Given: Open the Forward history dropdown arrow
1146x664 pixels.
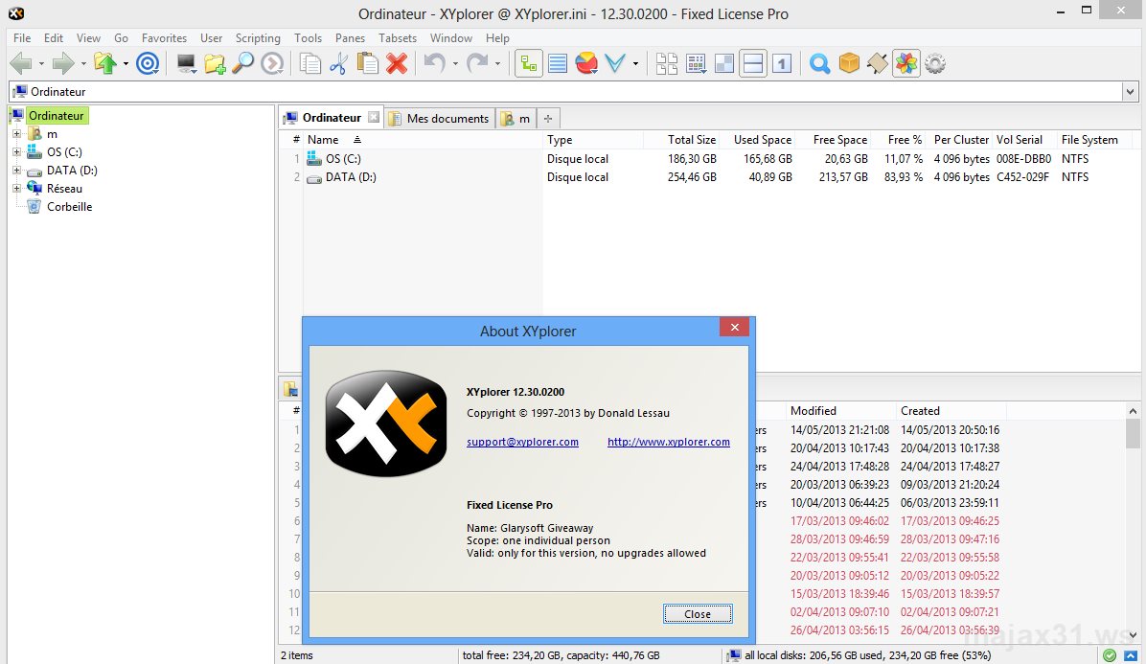Looking at the screenshot, I should click(x=83, y=64).
